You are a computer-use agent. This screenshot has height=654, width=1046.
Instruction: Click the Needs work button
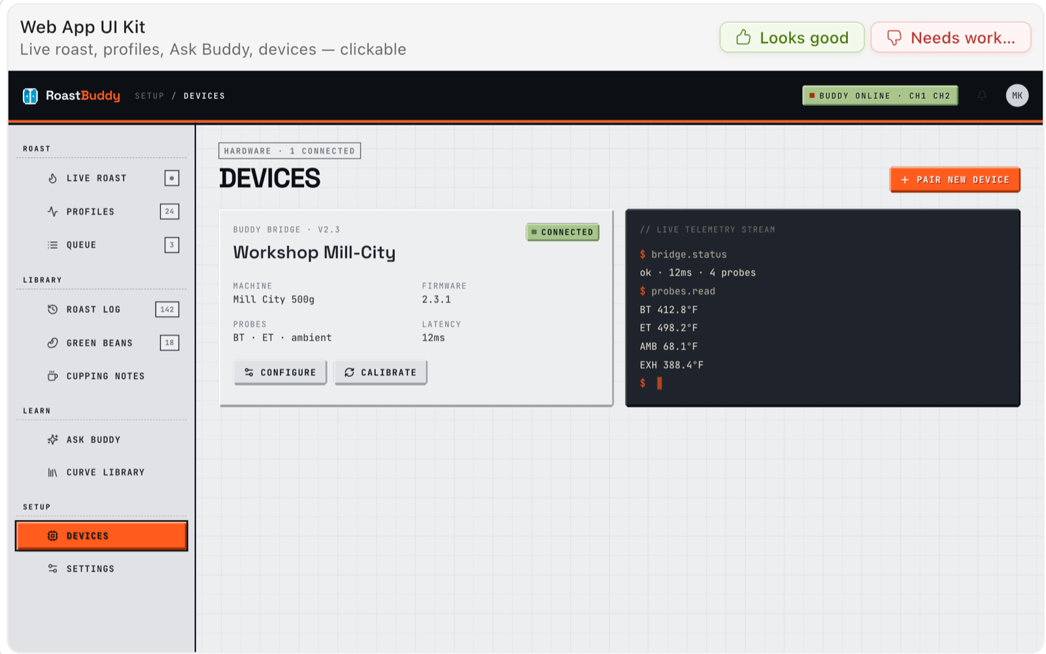click(951, 37)
